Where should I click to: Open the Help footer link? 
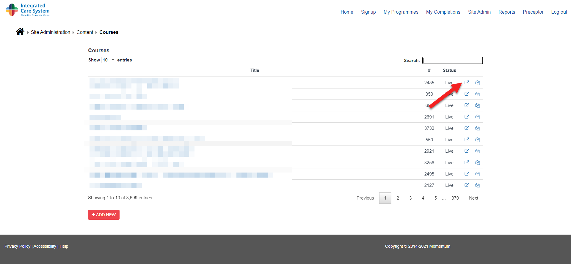click(64, 246)
